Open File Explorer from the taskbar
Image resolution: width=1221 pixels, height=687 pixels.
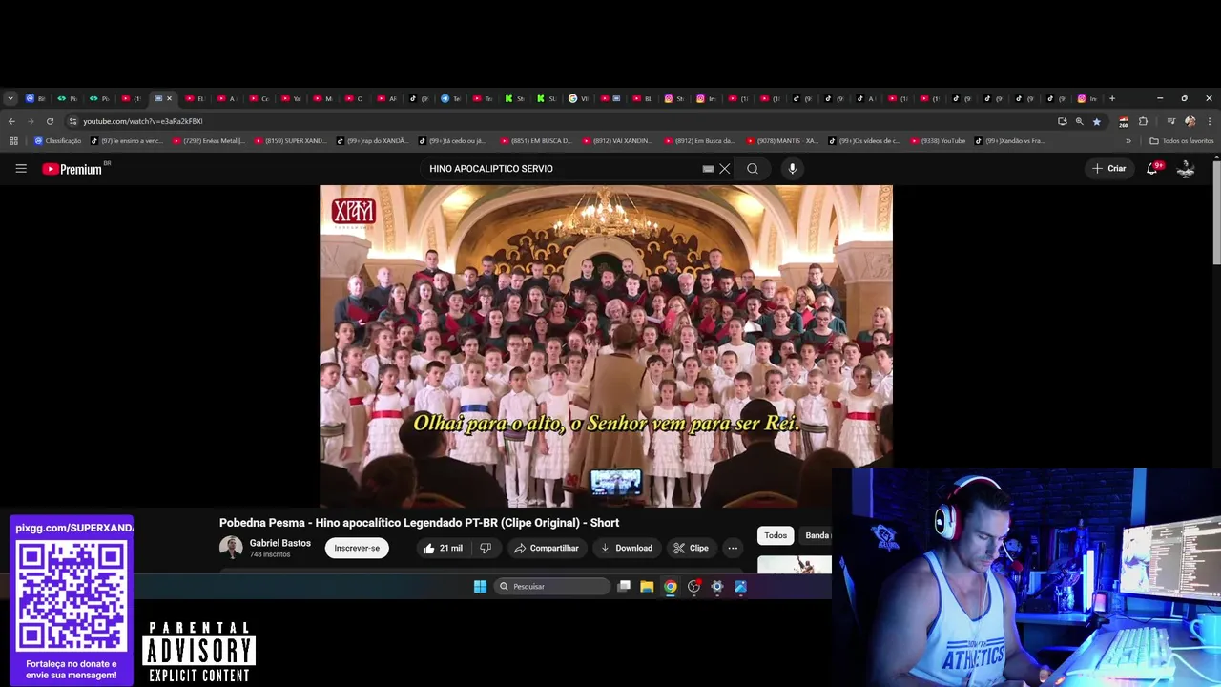[647, 587]
